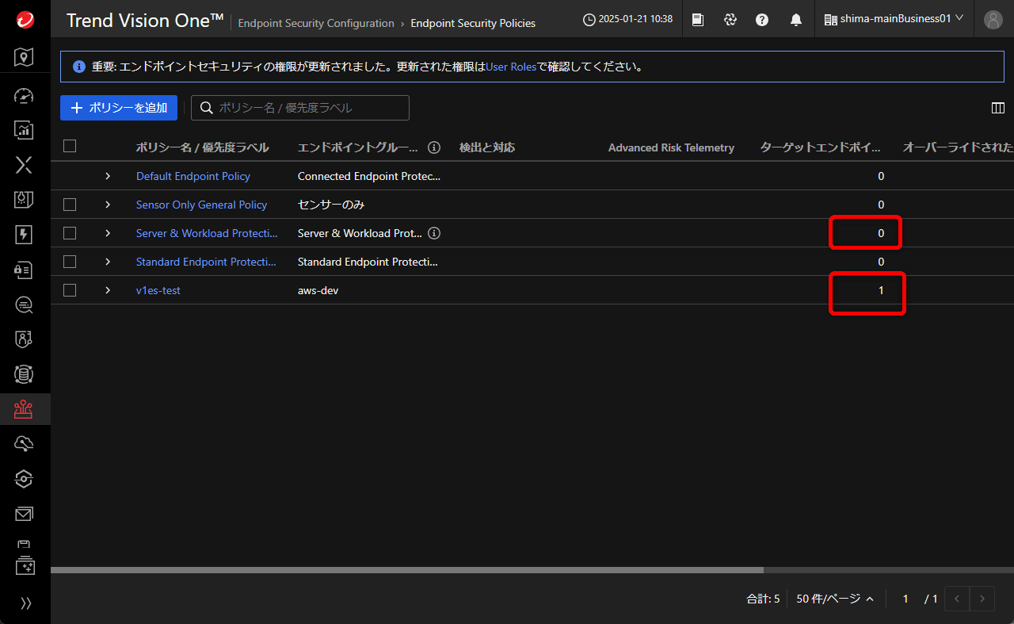Image resolution: width=1014 pixels, height=624 pixels.
Task: Click the column customization icon
Action: 998,108
